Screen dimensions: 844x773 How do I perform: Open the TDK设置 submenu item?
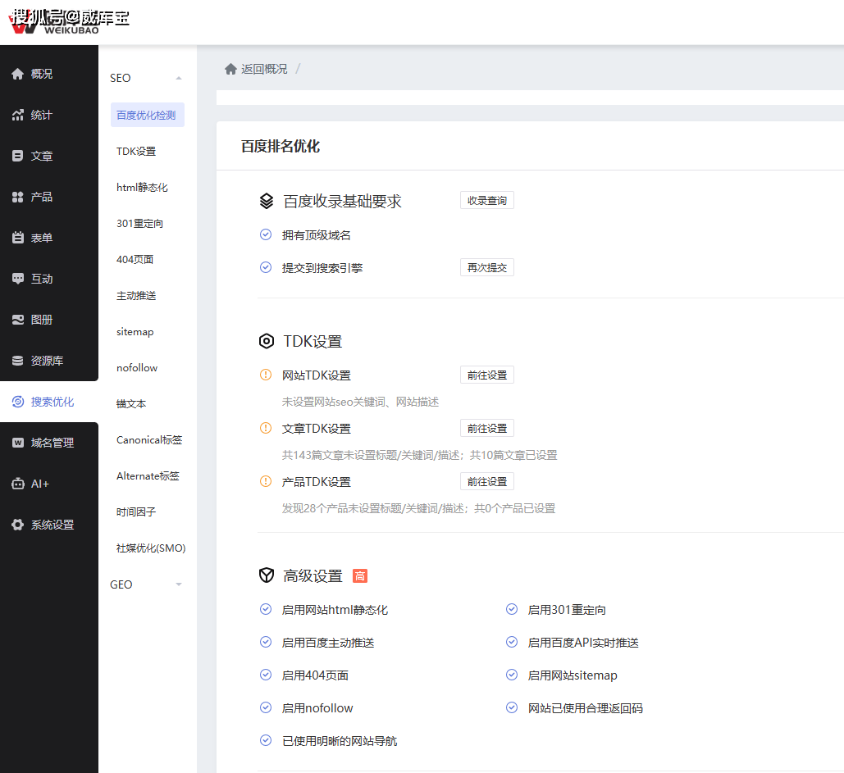pos(136,151)
